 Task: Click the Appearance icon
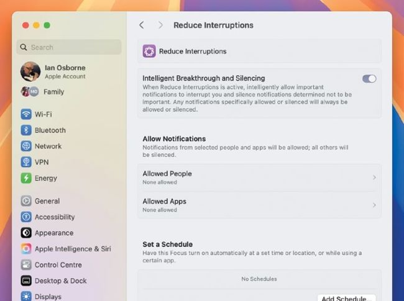(26, 233)
